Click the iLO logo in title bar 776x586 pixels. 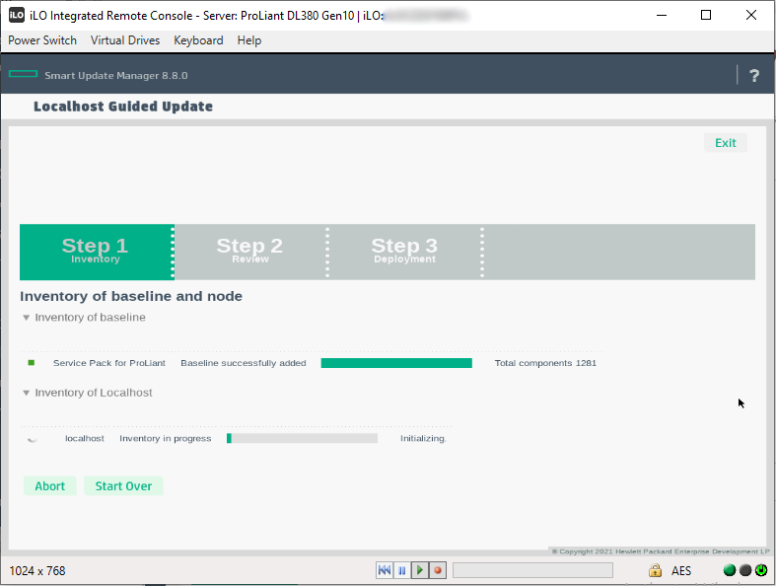tap(17, 15)
